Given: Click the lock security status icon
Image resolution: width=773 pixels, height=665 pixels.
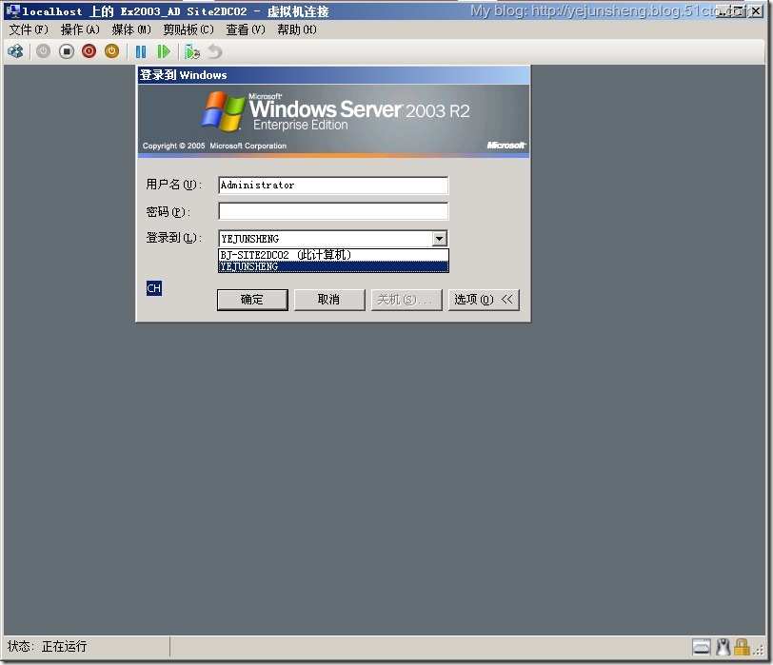Looking at the screenshot, I should coord(742,647).
